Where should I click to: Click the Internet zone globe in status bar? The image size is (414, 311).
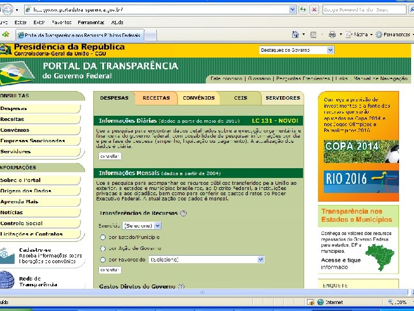click(x=320, y=302)
